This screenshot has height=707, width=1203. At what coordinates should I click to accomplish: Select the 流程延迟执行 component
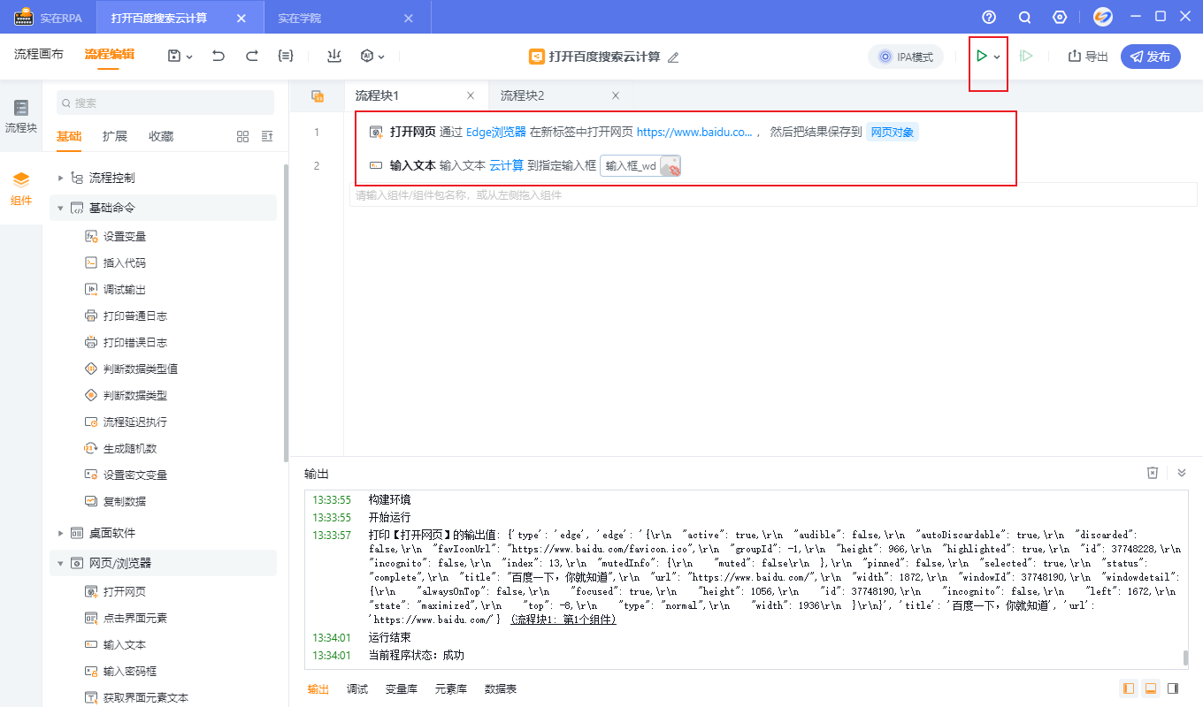(x=126, y=422)
